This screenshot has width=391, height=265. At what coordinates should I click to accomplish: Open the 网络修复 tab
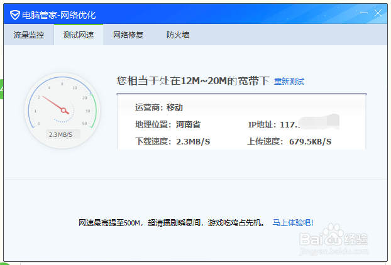coord(128,35)
